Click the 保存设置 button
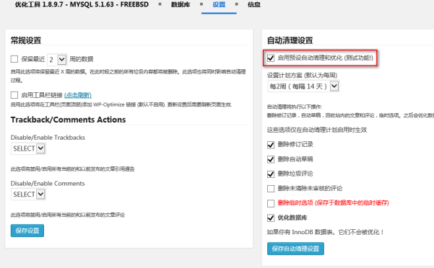This screenshot has width=434, height=268. point(27,231)
